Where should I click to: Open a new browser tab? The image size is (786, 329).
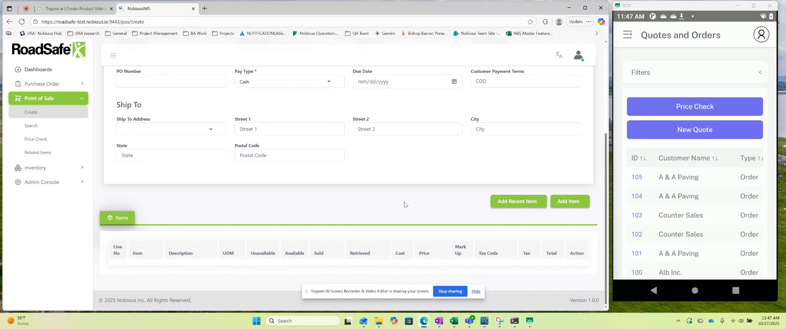(204, 9)
